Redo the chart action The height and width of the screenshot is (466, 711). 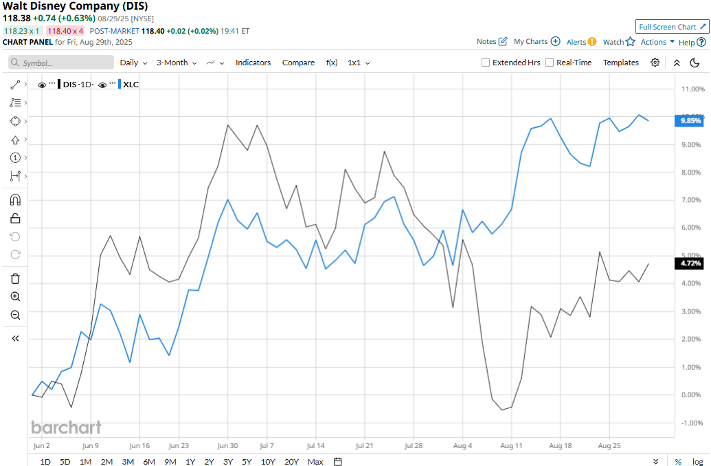15,255
